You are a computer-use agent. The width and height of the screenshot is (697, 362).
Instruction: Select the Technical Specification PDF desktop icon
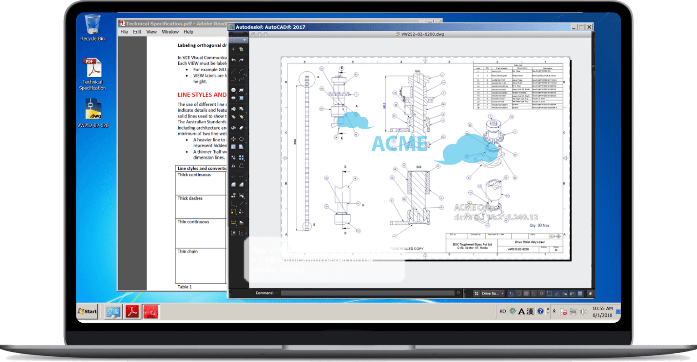[92, 74]
